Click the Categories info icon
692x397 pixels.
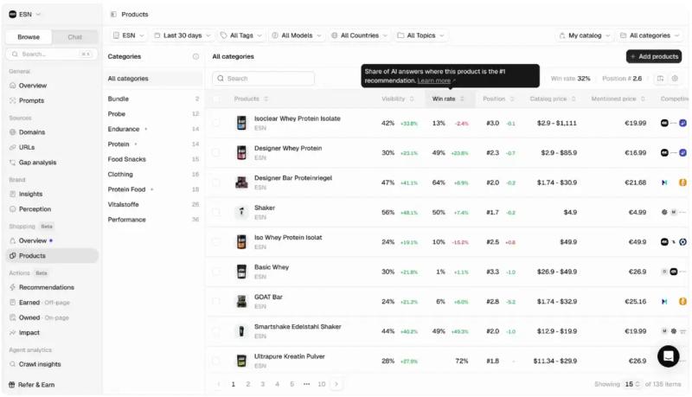pyautogui.click(x=195, y=56)
